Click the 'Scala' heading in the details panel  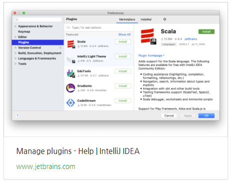point(168,31)
